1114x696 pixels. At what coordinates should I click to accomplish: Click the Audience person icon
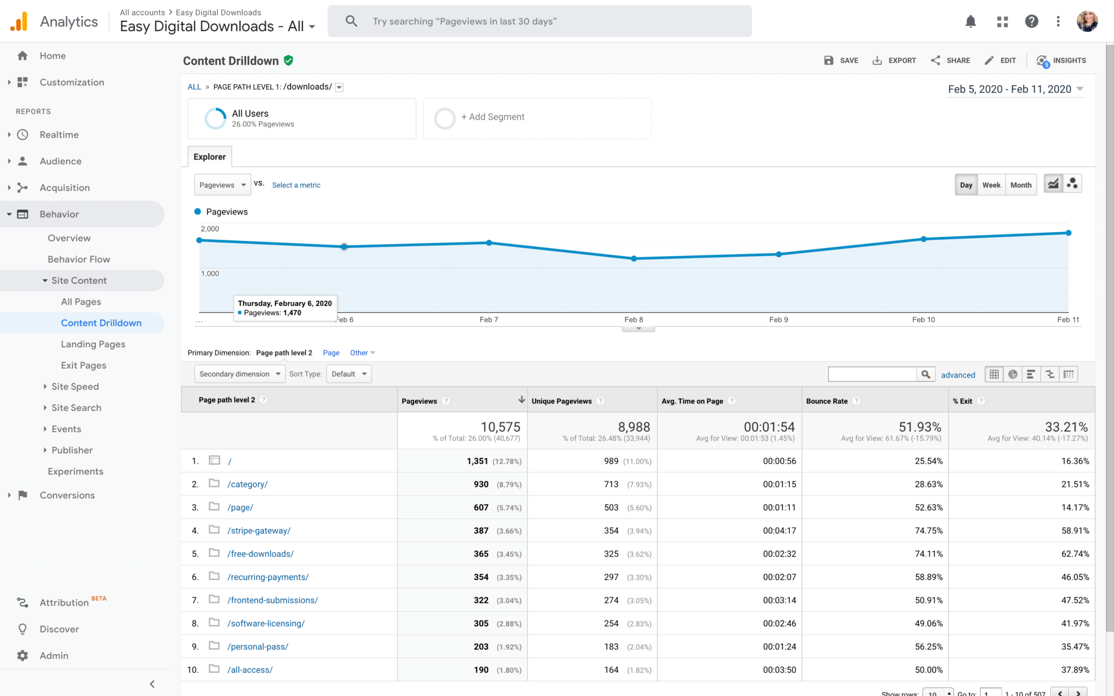[x=22, y=161]
